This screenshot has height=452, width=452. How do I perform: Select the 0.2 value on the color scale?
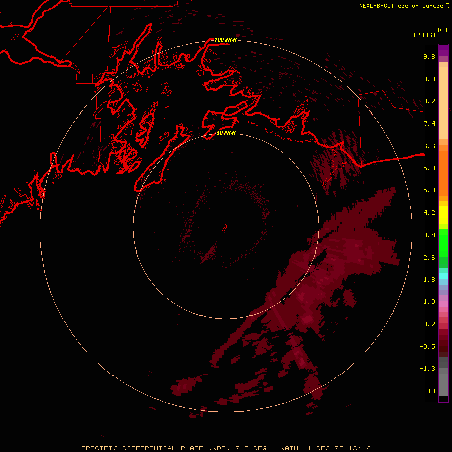click(429, 324)
